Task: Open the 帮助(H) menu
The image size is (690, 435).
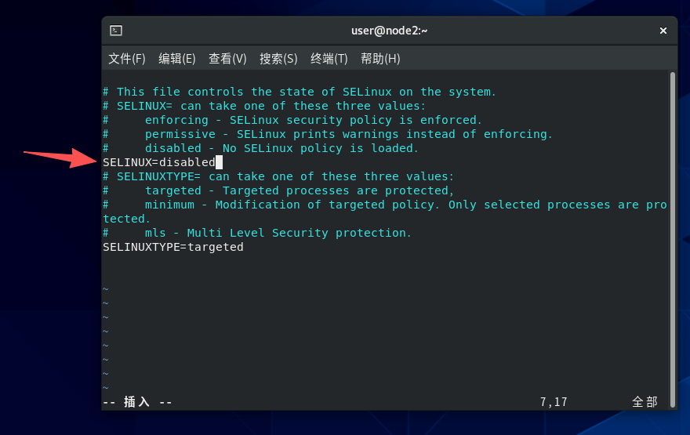Action: tap(380, 59)
